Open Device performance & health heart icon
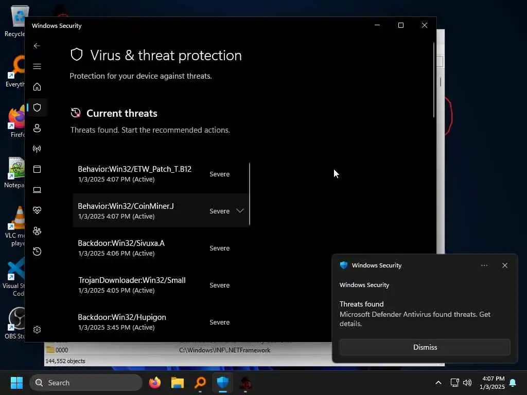The height and width of the screenshot is (395, 527). point(37,210)
